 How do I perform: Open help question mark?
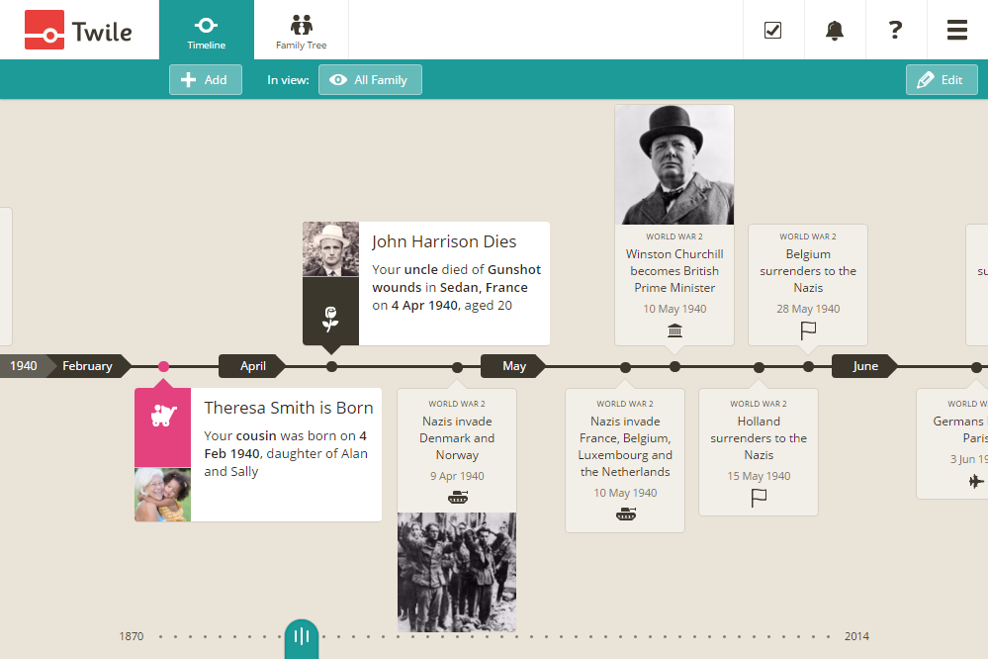point(895,30)
